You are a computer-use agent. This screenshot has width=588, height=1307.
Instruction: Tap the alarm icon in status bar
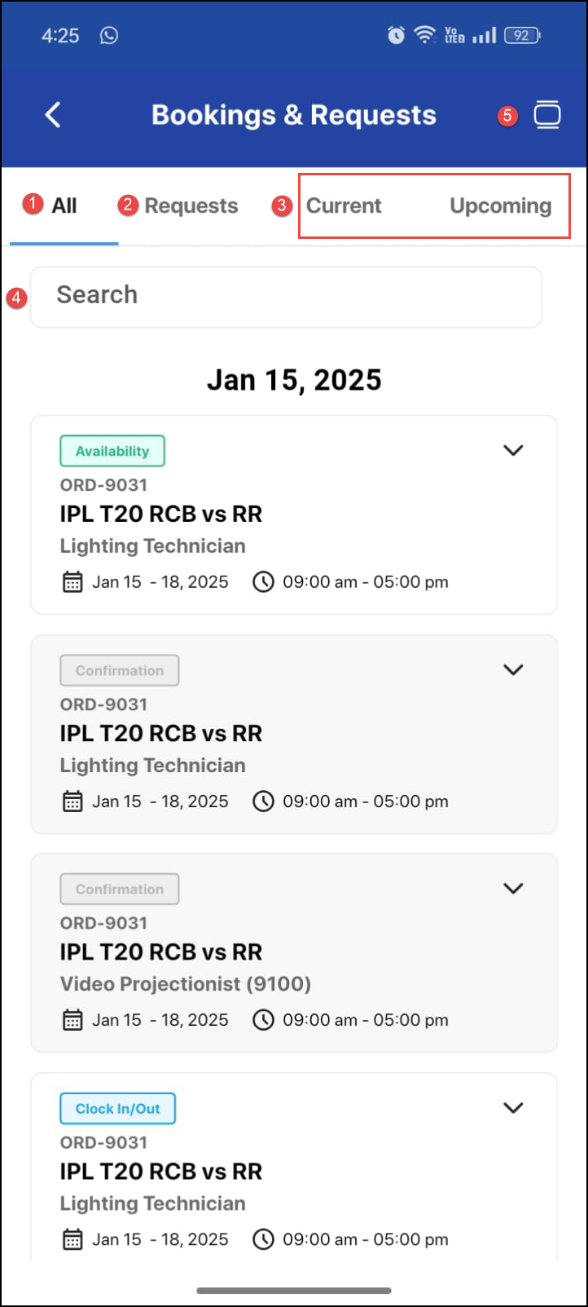pyautogui.click(x=396, y=35)
